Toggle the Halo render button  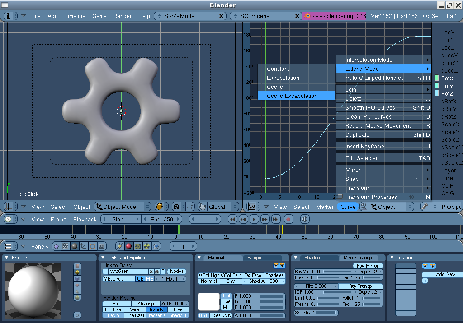[117, 304]
